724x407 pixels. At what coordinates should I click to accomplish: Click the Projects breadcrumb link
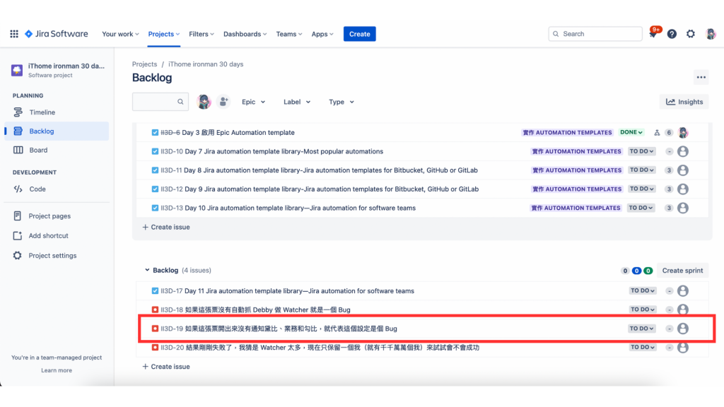point(144,64)
